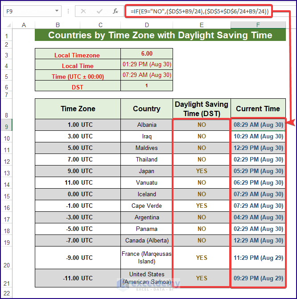Click the Cape Verde cell
This screenshot has height=299, width=297.
tap(147, 206)
